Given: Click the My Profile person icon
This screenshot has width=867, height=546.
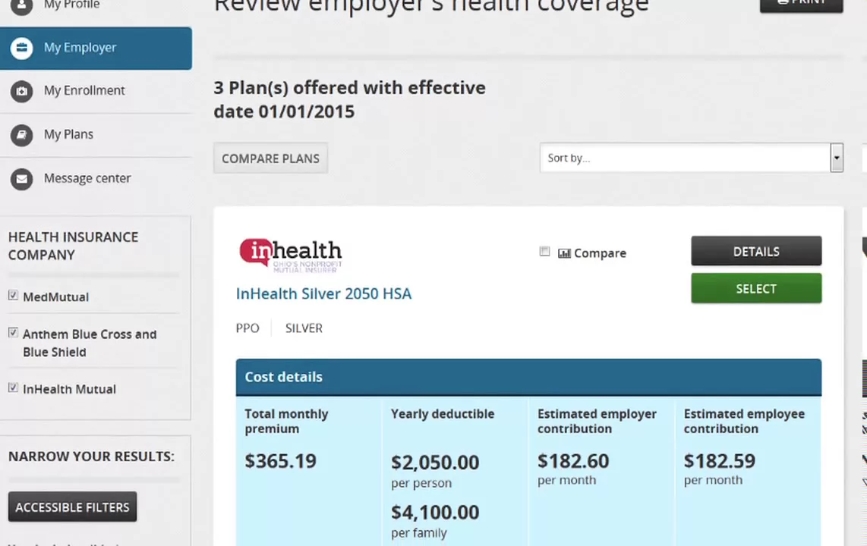Looking at the screenshot, I should tap(21, 5).
